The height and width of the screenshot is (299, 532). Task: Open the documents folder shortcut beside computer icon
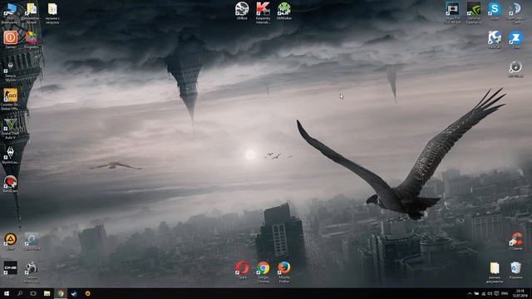point(32,9)
